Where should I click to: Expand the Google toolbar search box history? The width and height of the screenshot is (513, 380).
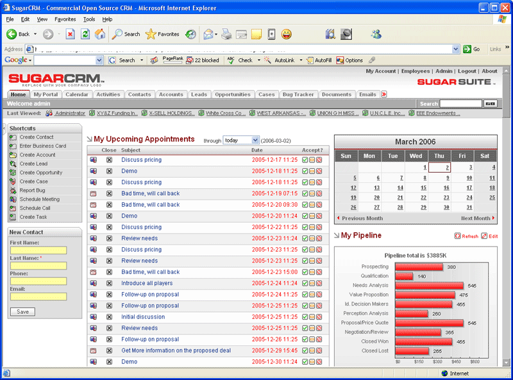click(99, 60)
